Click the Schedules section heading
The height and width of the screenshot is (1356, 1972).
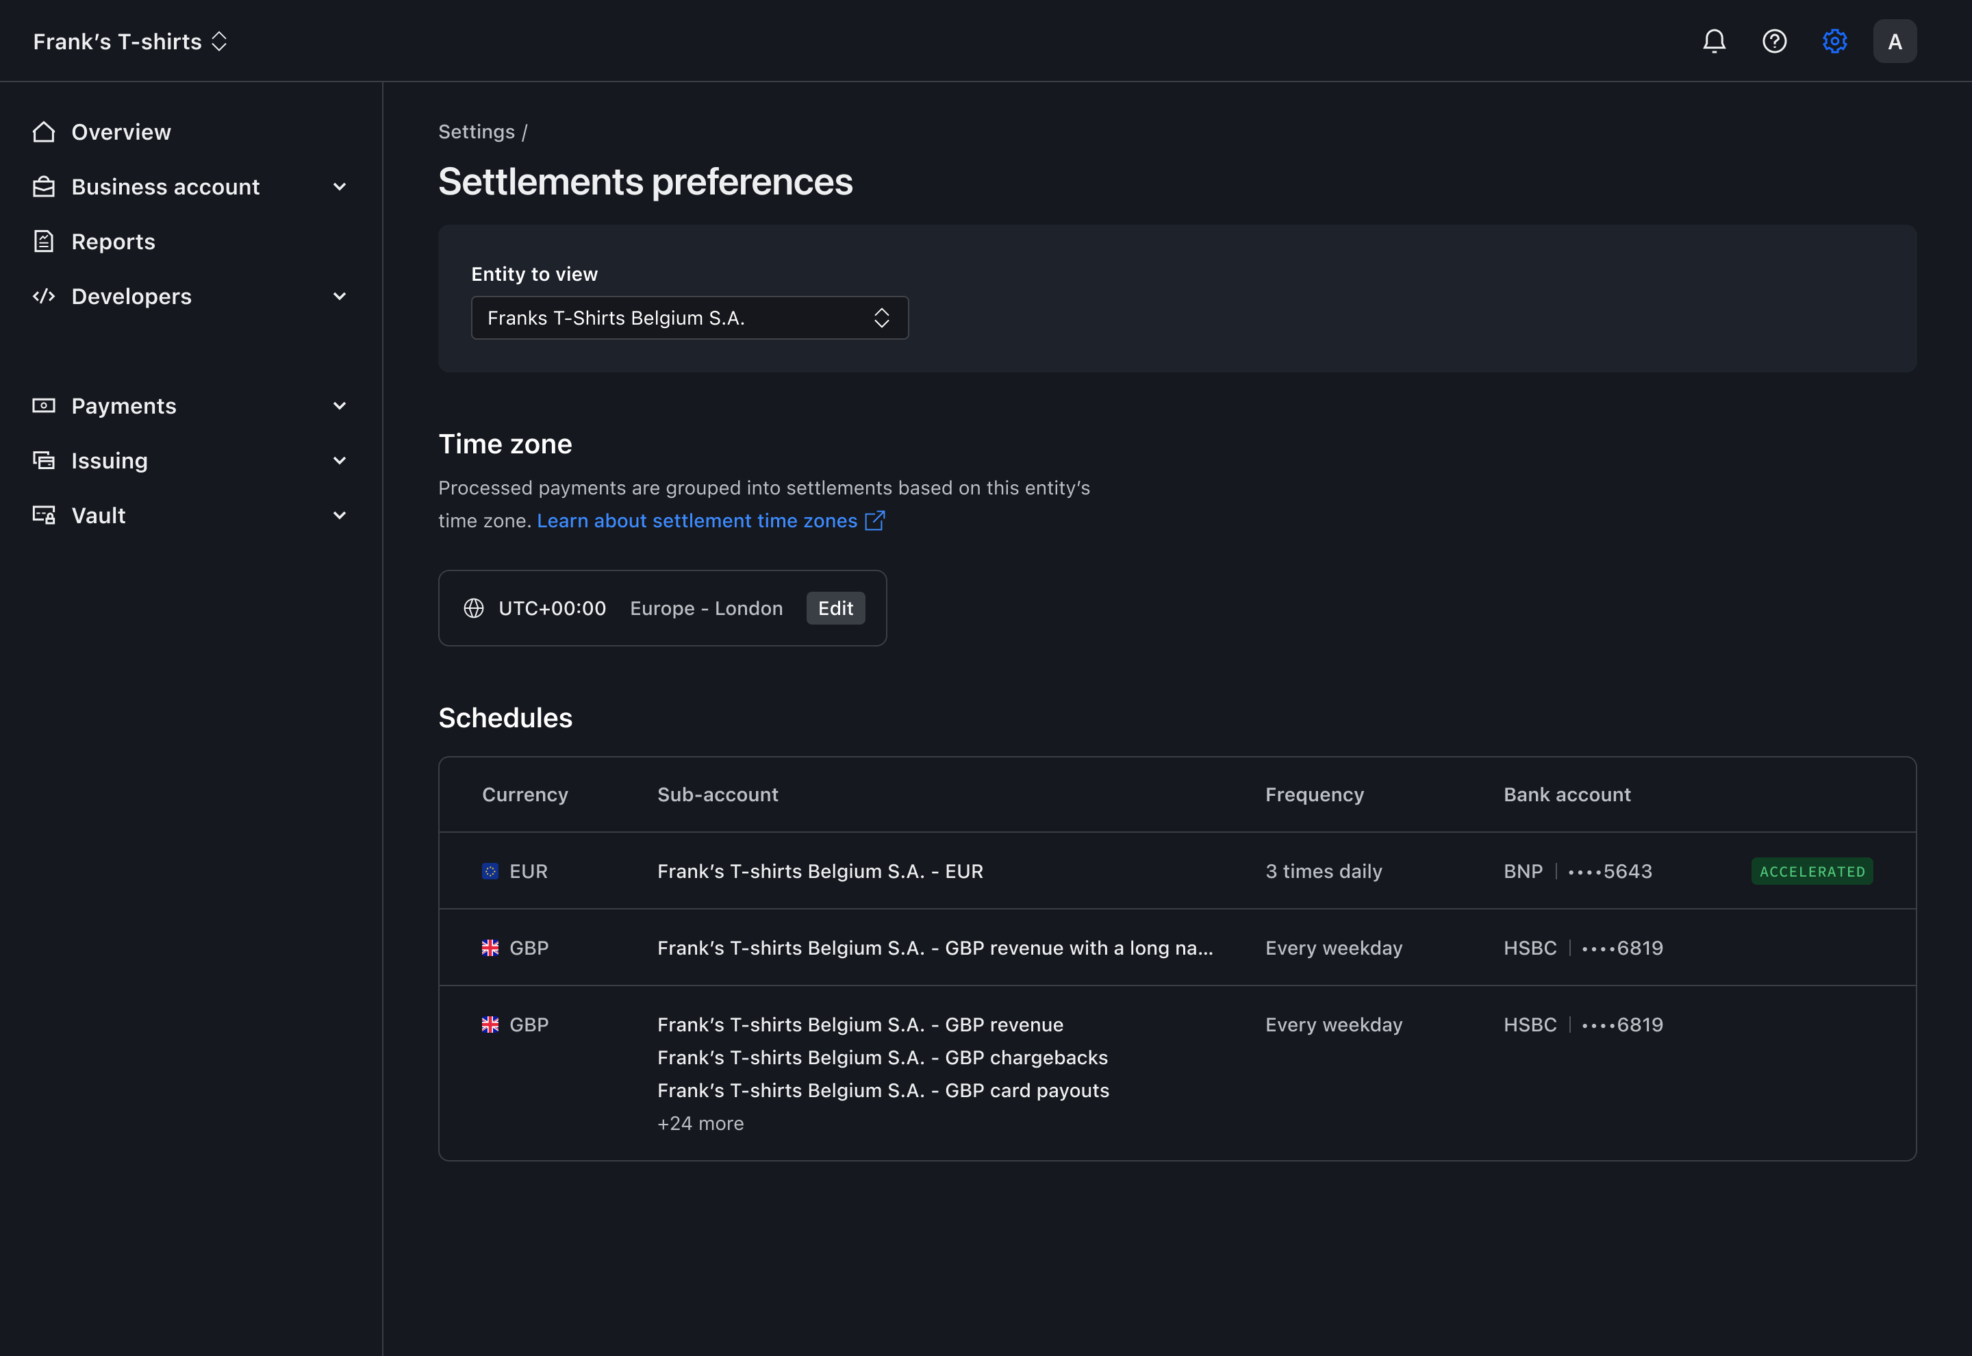click(505, 718)
